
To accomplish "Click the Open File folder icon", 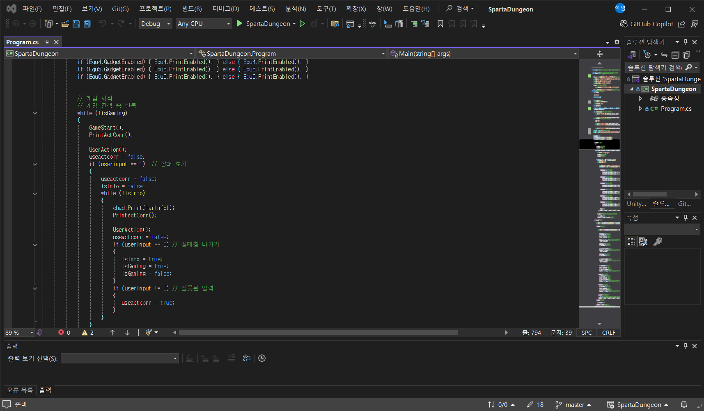I will tap(65, 24).
